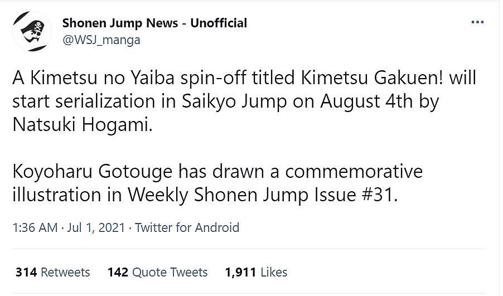Screen dimensions: 503x296
Task: View the 314 Retweets list
Action: pyautogui.click(x=52, y=272)
